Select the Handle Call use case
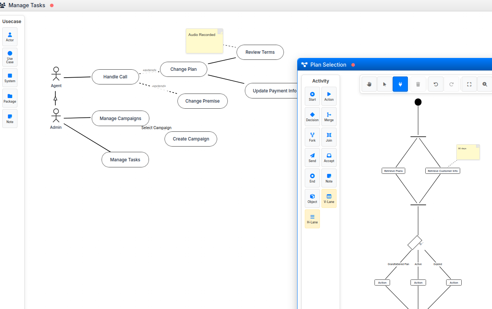Image resolution: width=492 pixels, height=309 pixels. coord(115,77)
